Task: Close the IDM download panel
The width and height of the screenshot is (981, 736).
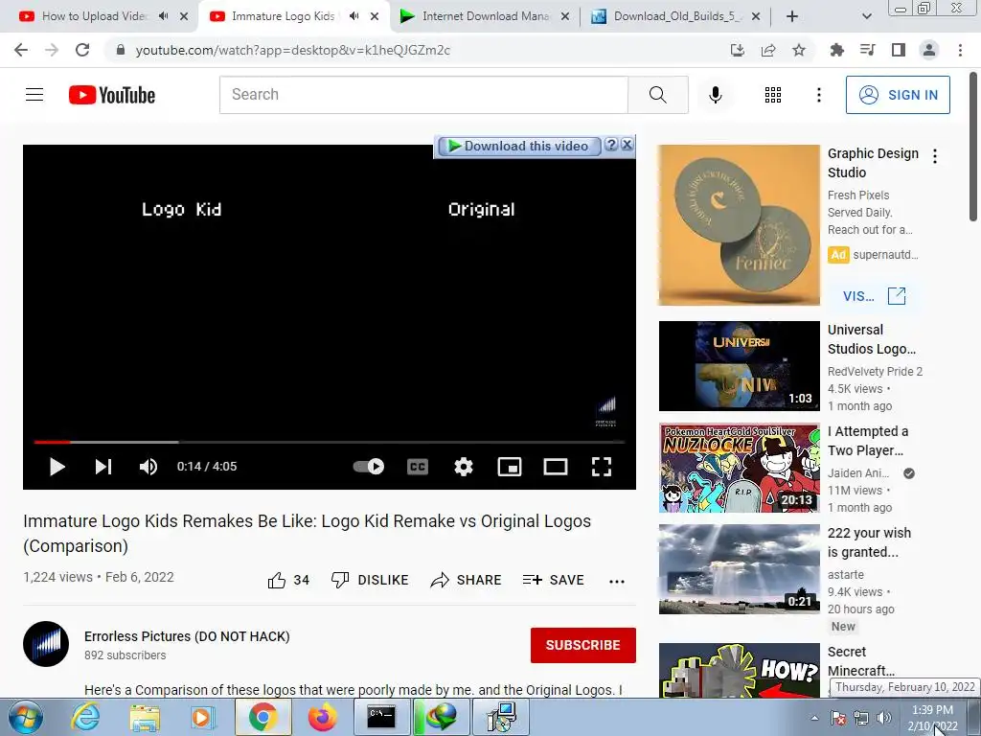Action: 627,146
